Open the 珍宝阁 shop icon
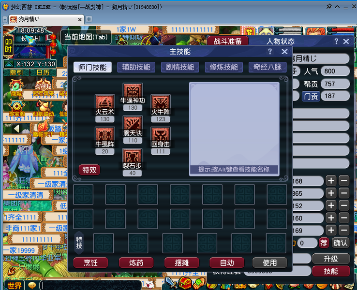This screenshot has height=290, width=357. click(16, 108)
